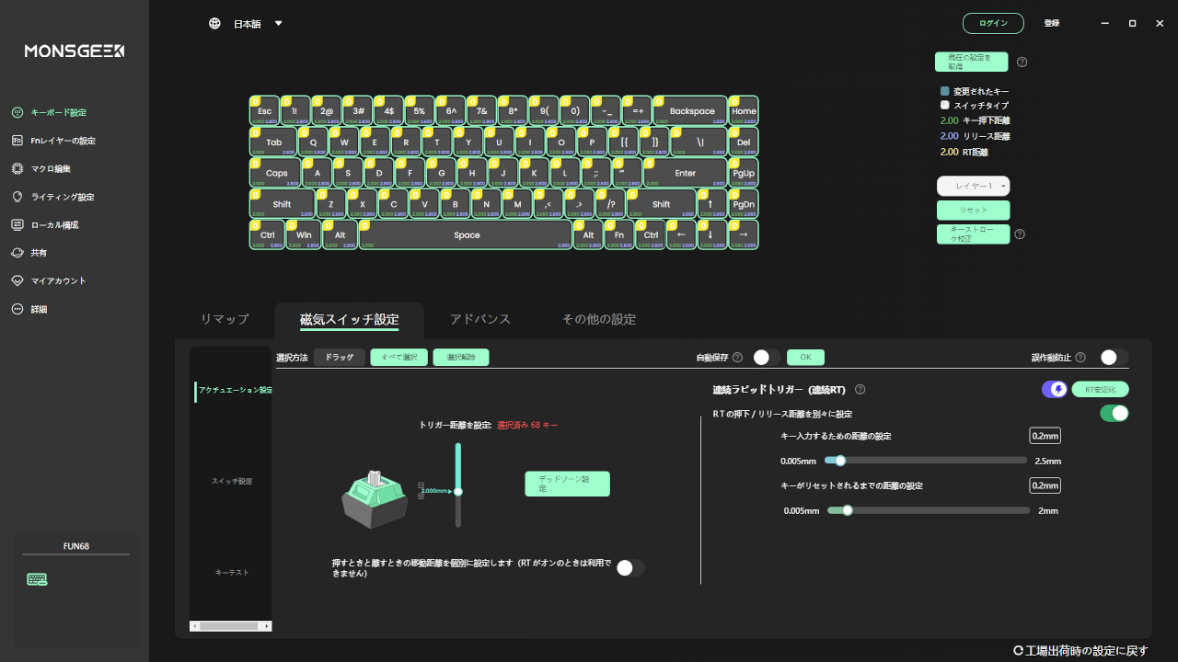Click the key press distance slider handle

(x=839, y=461)
